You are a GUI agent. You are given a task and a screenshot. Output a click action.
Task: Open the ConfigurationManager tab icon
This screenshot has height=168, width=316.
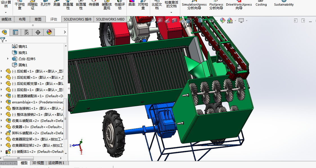click(27, 32)
